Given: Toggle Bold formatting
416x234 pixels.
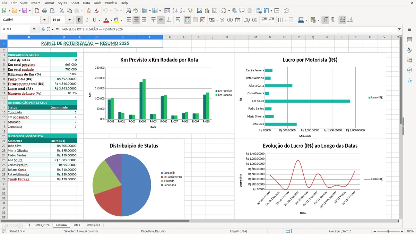Looking at the screenshot, I should pos(79,20).
